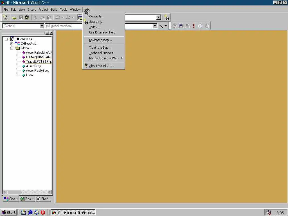Open the Find combo box dropdown arrow

pyautogui.click(x=159, y=17)
